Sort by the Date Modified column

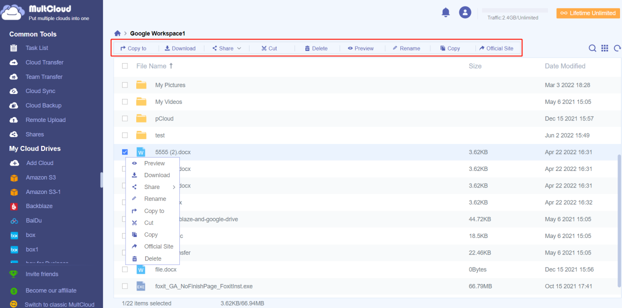coord(565,66)
